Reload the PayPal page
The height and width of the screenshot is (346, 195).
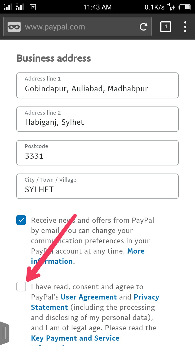click(x=143, y=27)
